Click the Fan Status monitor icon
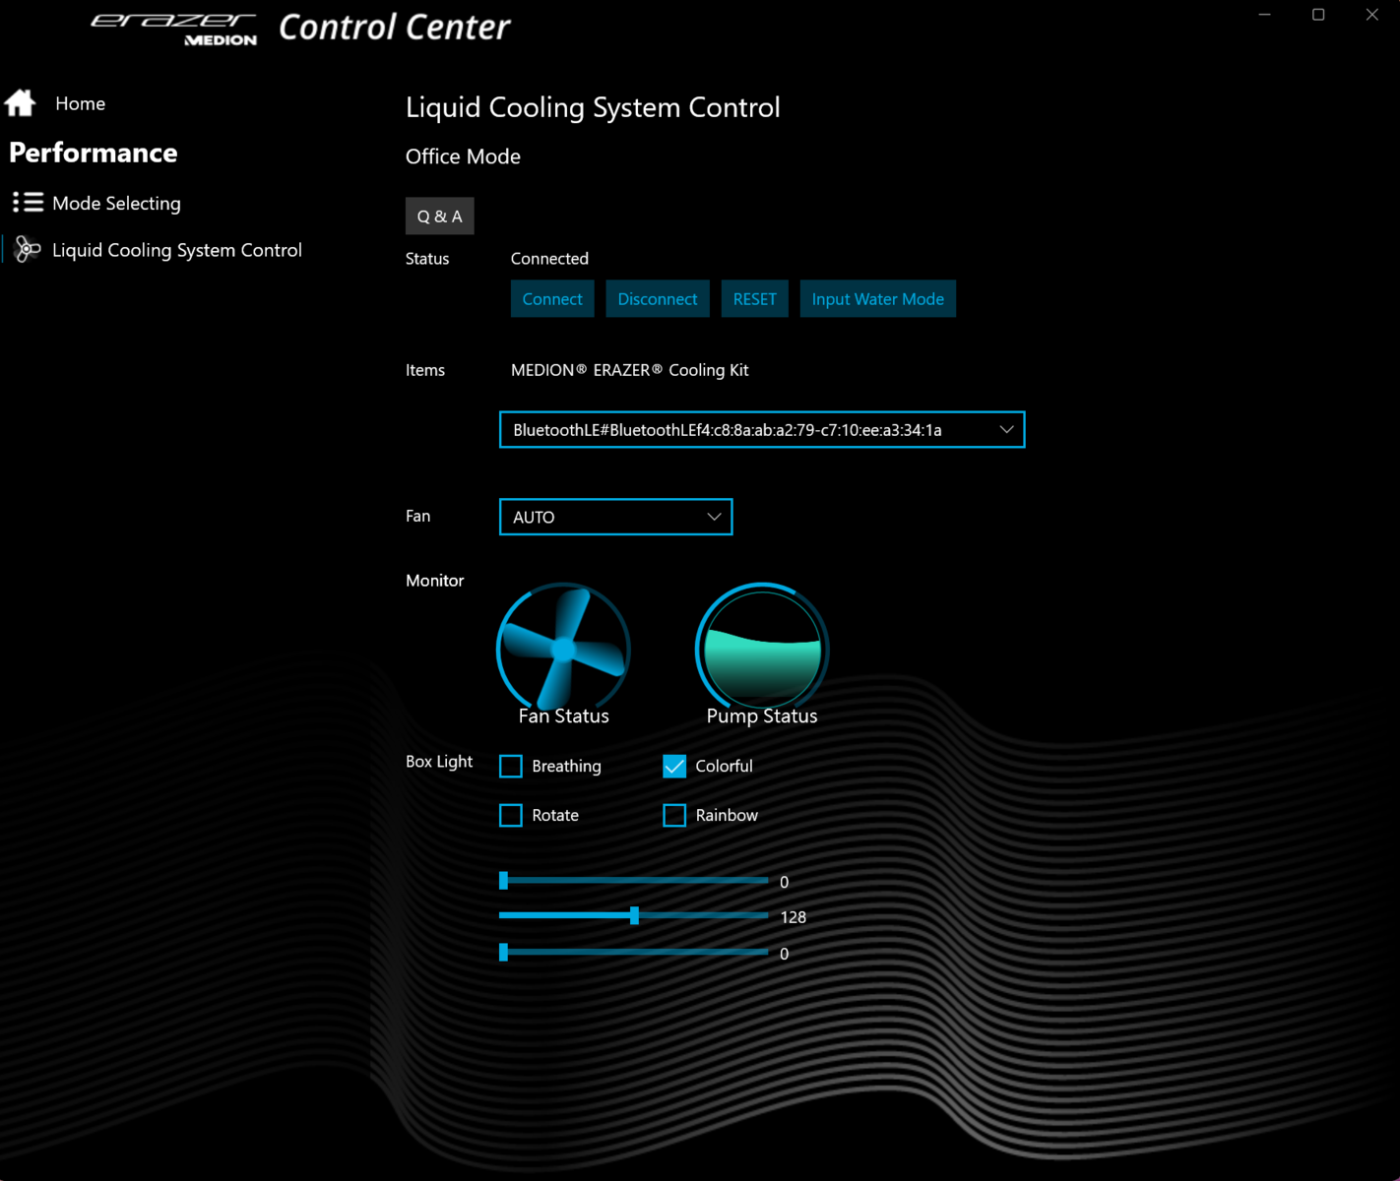 point(563,648)
